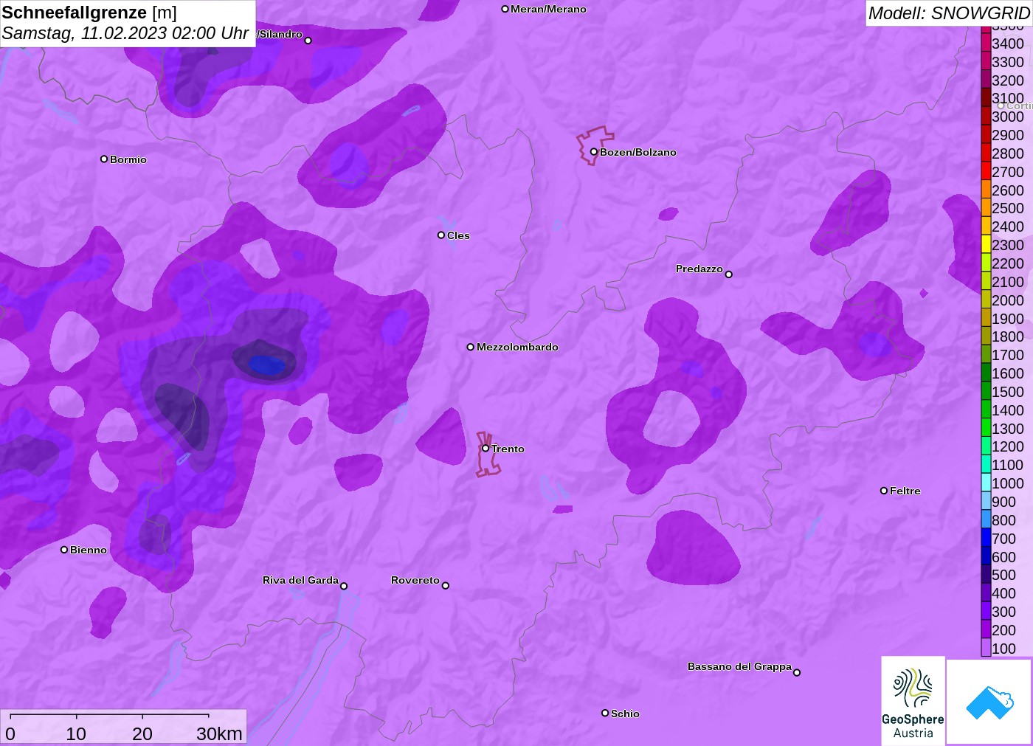Select the 2300 m yellow legend swatch
The height and width of the screenshot is (746, 1033).
[x=986, y=244]
